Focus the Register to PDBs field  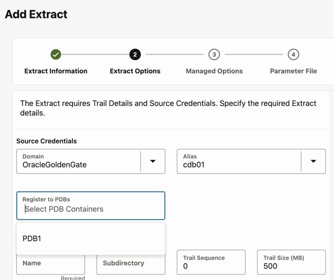pyautogui.click(x=91, y=209)
